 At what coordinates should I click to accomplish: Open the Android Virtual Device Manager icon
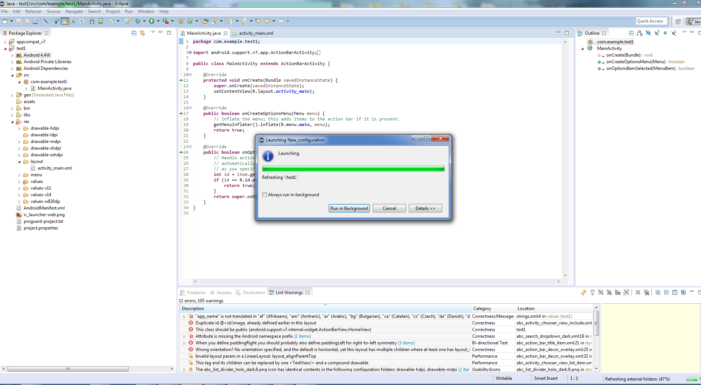tap(100, 21)
